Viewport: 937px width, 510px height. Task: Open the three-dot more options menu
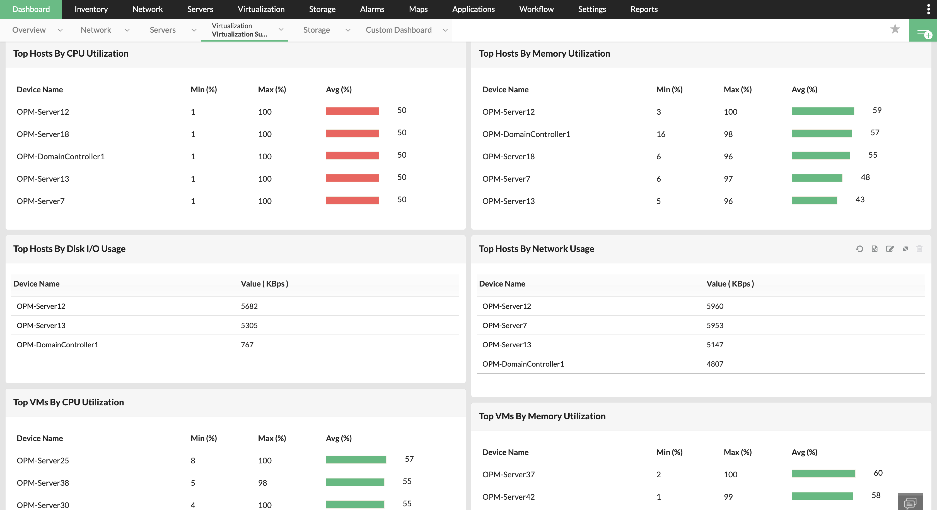928,9
